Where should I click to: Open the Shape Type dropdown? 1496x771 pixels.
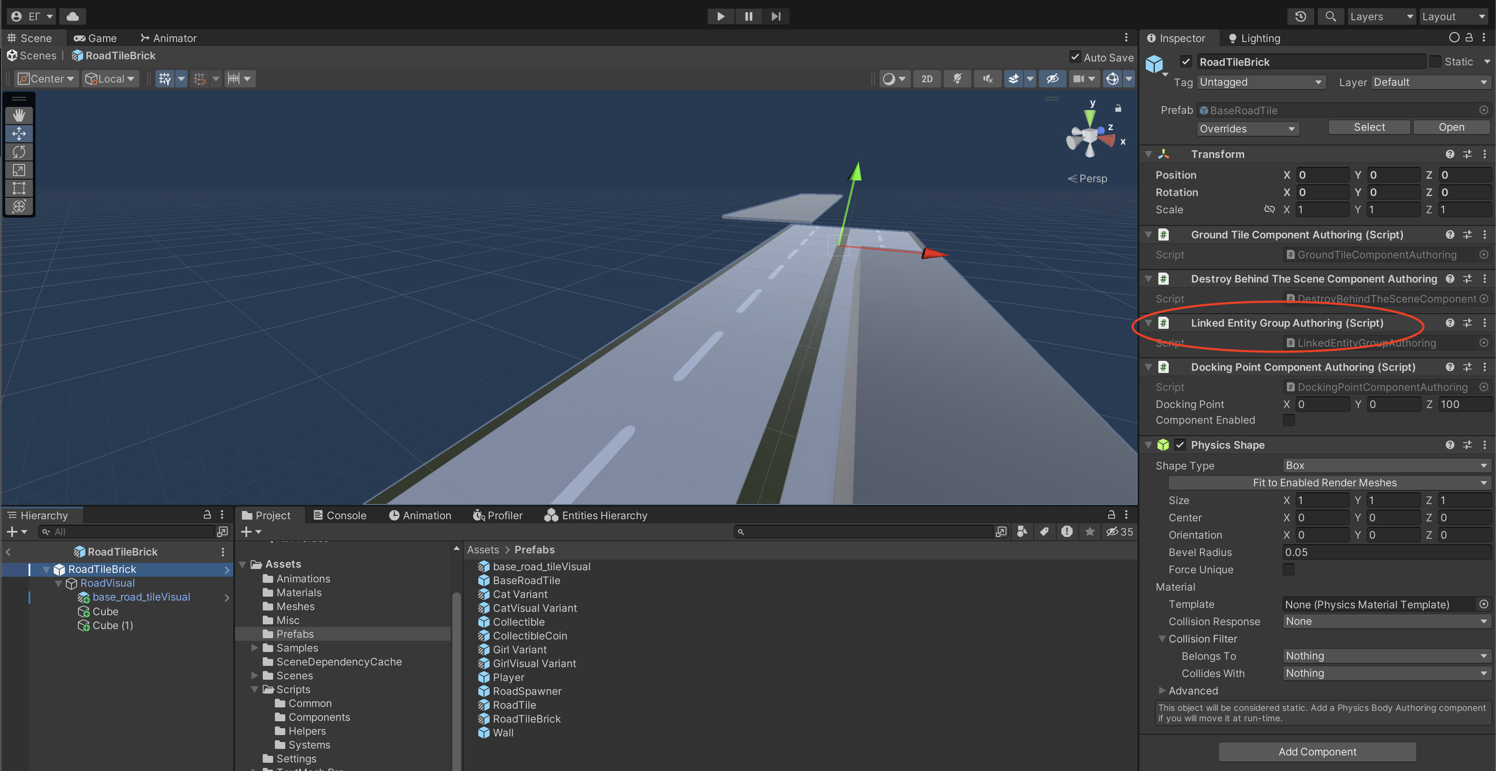(x=1386, y=465)
